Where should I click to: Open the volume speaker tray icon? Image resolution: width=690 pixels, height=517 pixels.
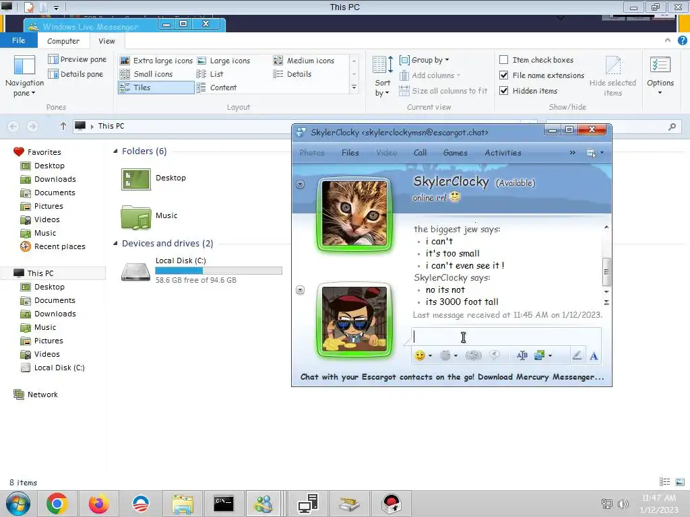click(x=623, y=504)
